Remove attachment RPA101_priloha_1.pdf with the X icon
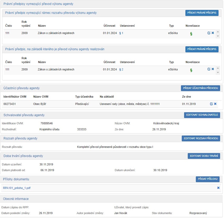 [x=218, y=188]
